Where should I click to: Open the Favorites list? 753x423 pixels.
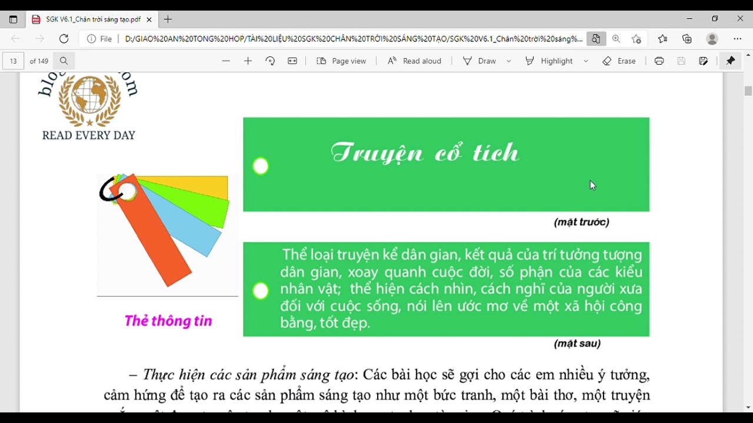[662, 39]
